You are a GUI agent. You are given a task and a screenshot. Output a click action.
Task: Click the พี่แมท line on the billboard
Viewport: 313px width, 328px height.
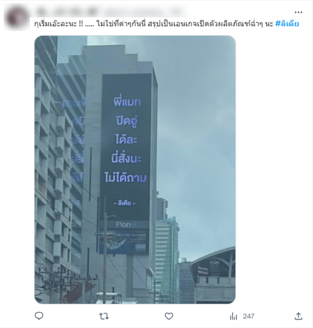(x=127, y=101)
